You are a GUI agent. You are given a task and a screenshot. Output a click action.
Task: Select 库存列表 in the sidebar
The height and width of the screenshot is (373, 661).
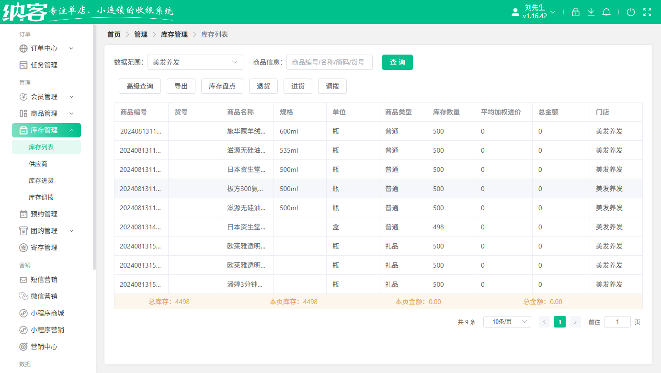tap(46, 147)
